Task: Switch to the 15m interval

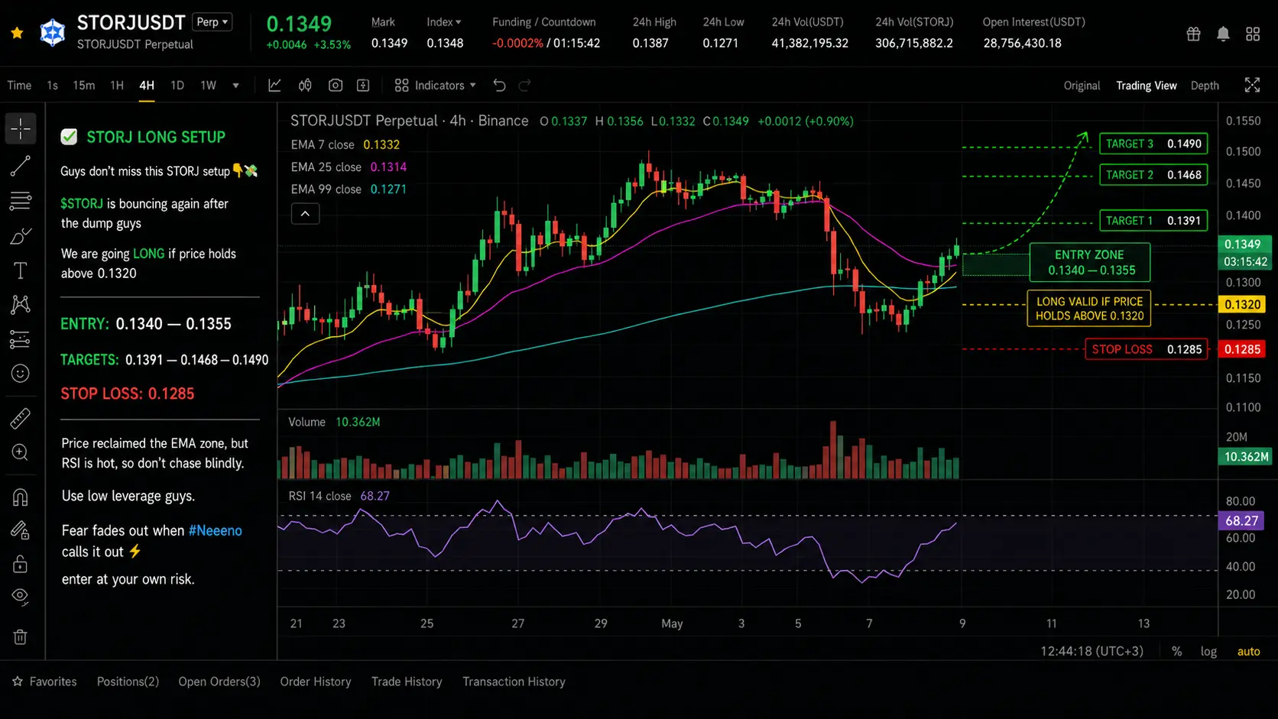Action: click(84, 86)
